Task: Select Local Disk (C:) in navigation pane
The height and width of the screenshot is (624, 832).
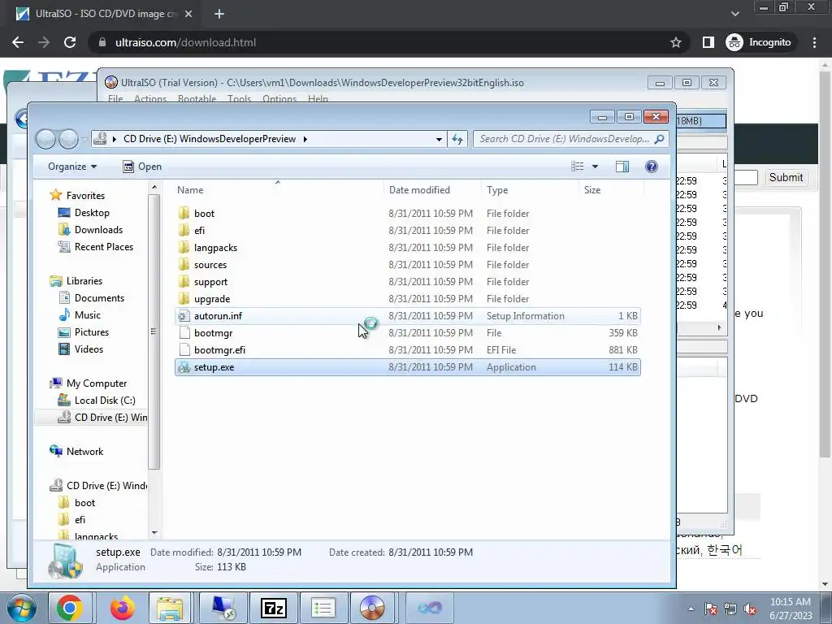Action: (x=105, y=400)
